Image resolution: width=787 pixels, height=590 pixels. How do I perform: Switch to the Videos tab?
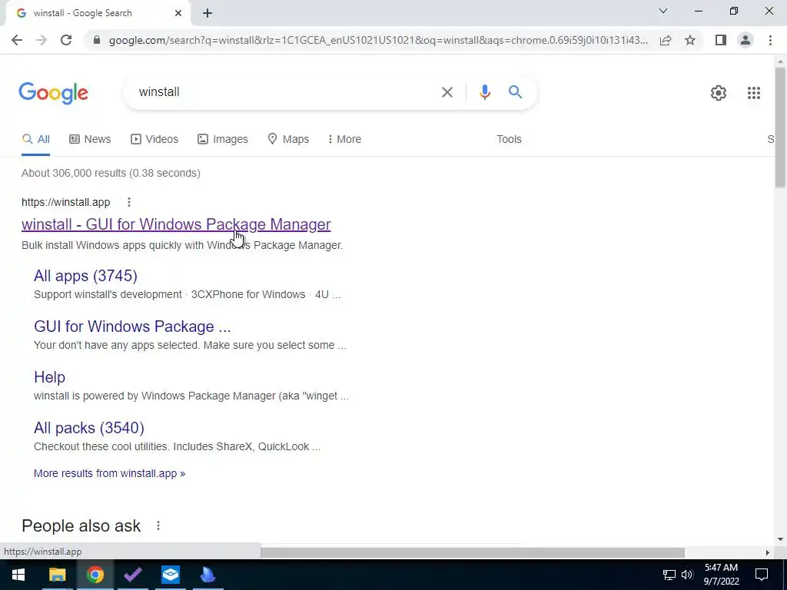(154, 140)
